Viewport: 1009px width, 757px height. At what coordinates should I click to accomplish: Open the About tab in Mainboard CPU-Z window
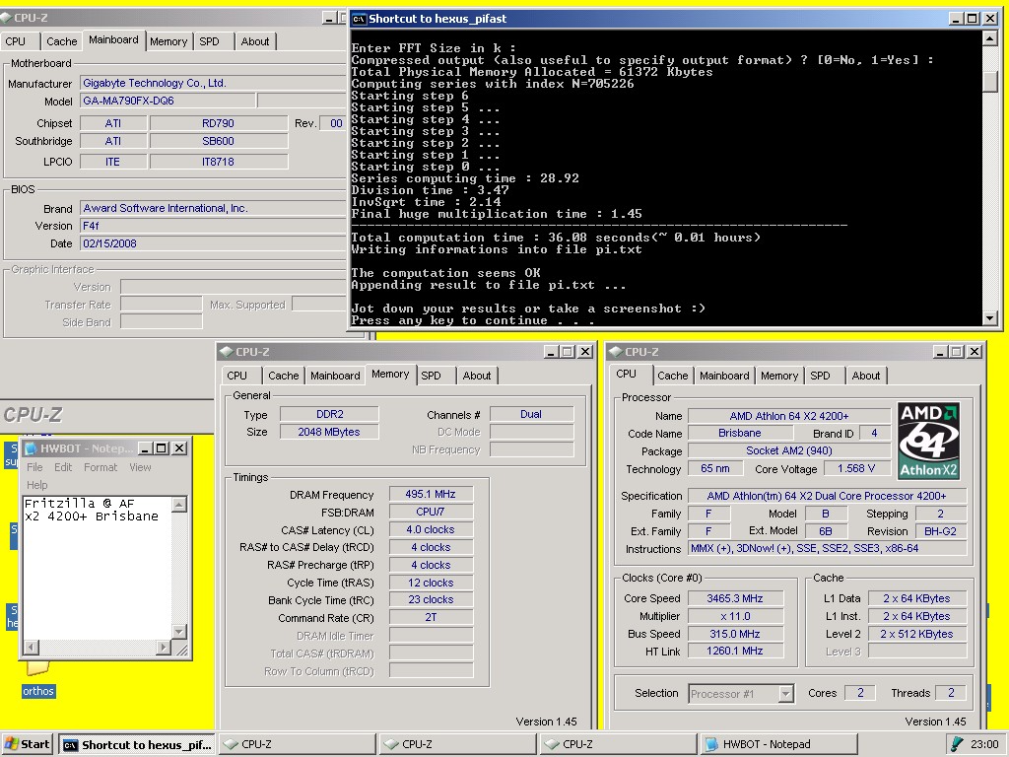coord(255,41)
